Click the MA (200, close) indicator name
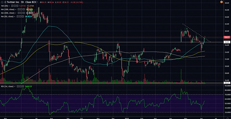This screenshot has width=231, height=119. (8, 13)
